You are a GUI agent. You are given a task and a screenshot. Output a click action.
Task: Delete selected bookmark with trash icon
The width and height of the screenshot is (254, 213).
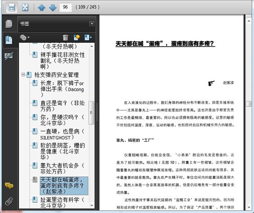66,38
